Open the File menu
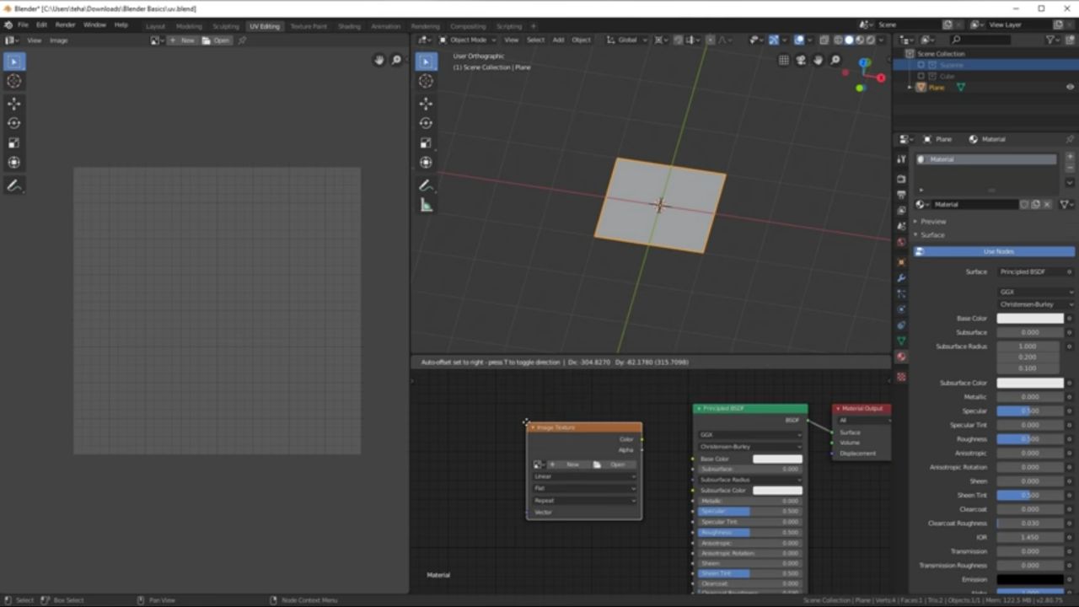Image resolution: width=1079 pixels, height=607 pixels. point(23,24)
